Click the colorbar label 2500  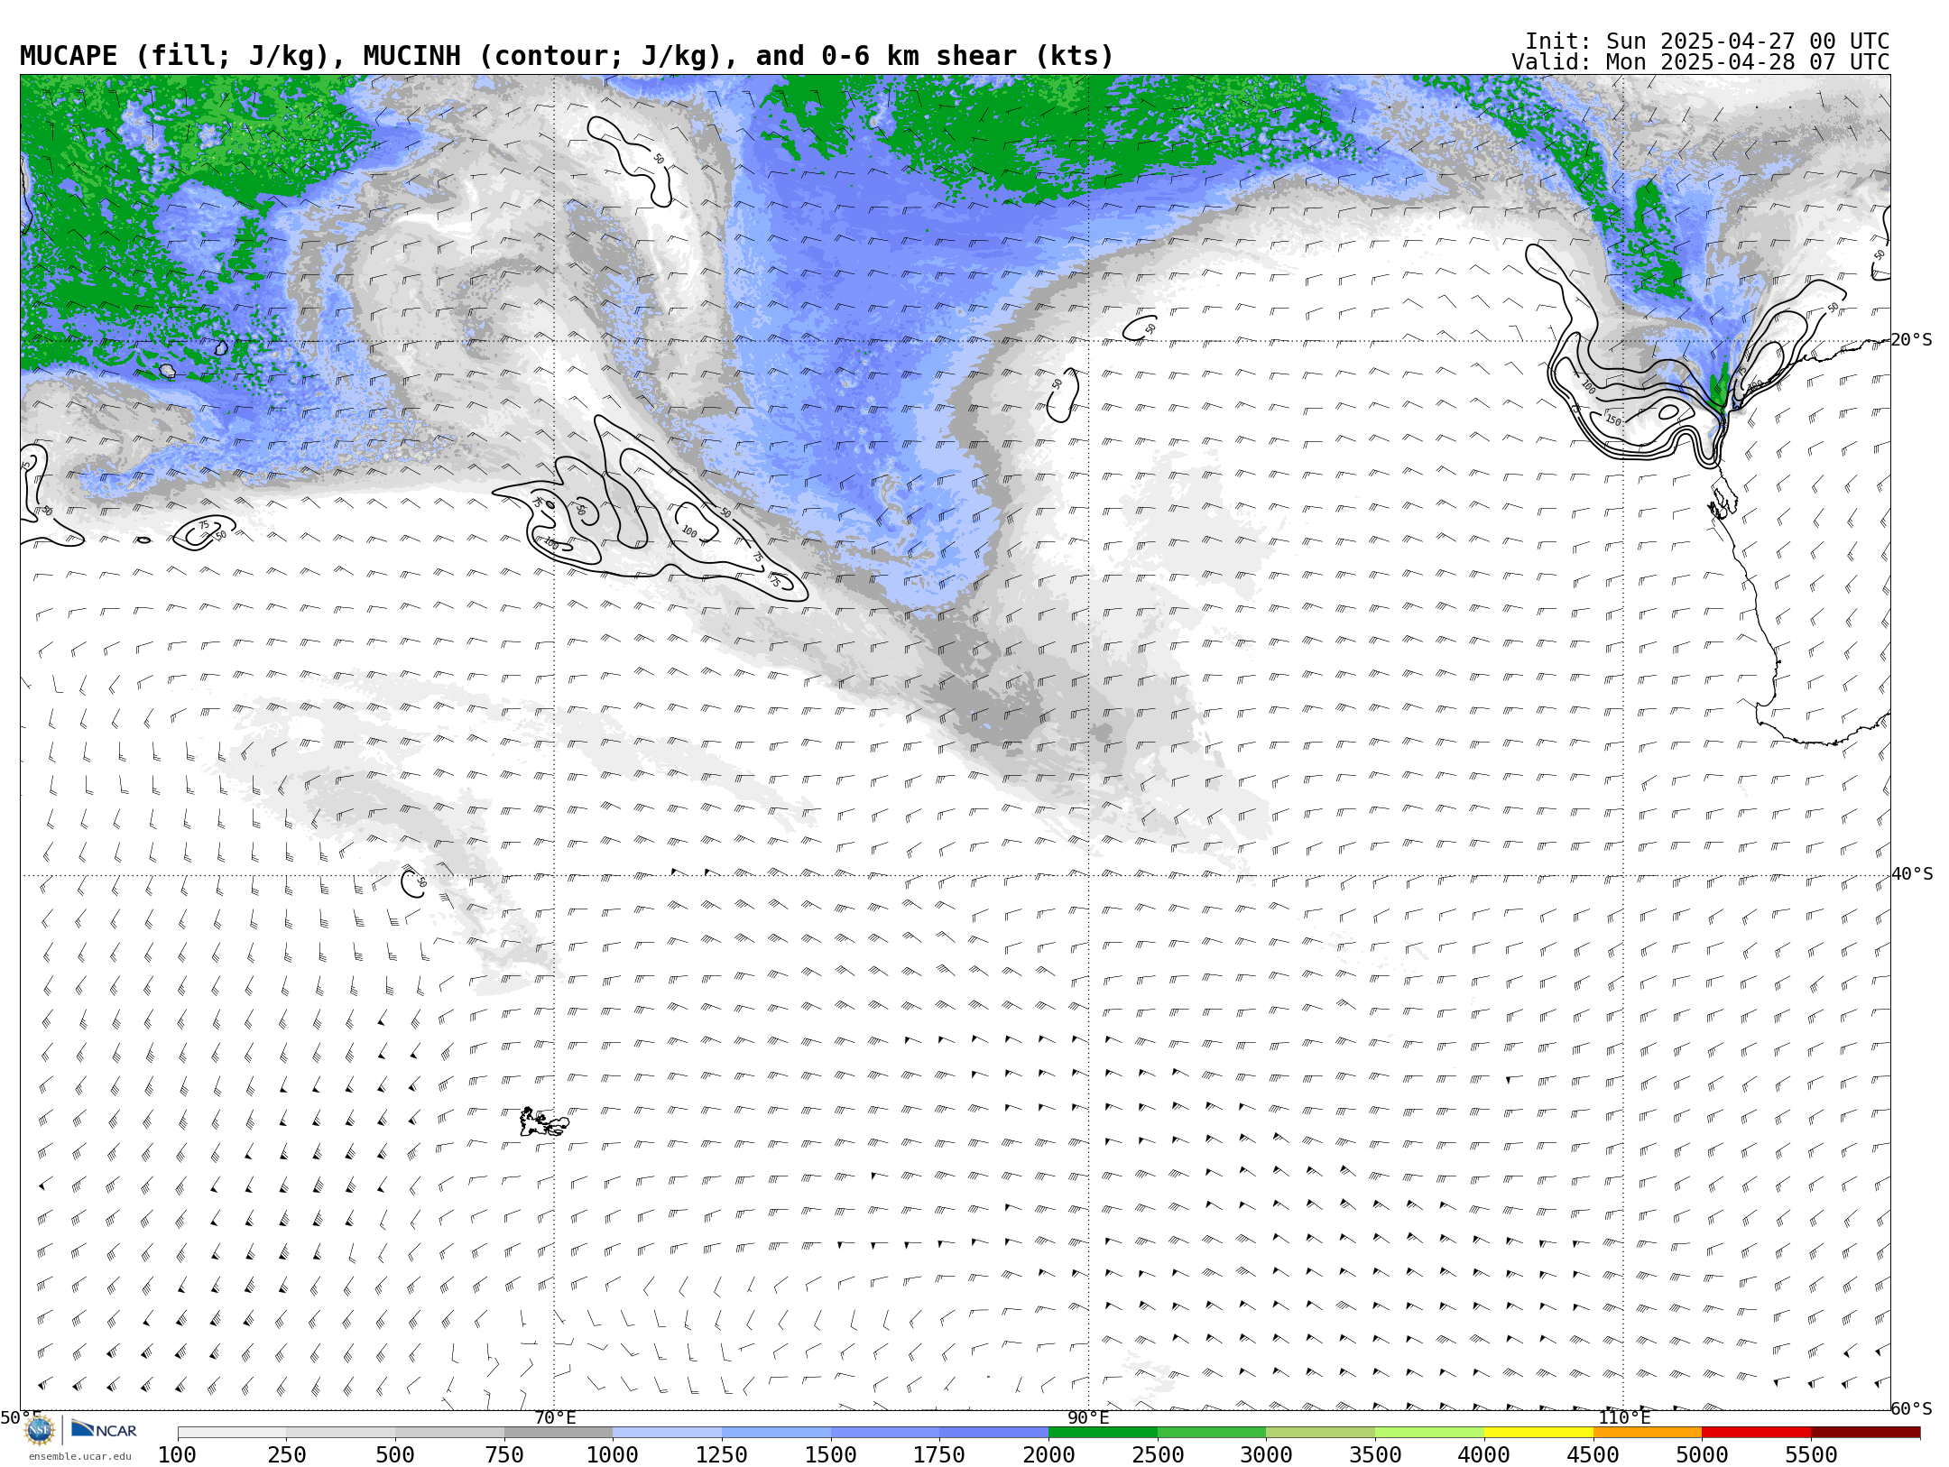(1158, 1455)
